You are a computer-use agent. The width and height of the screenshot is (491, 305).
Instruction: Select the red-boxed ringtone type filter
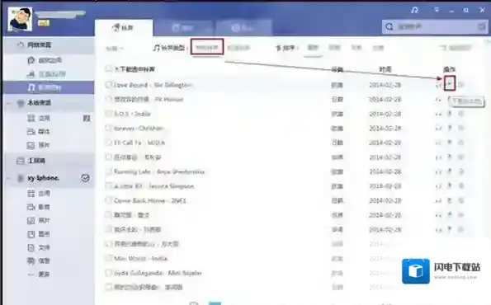pyautogui.click(x=207, y=47)
